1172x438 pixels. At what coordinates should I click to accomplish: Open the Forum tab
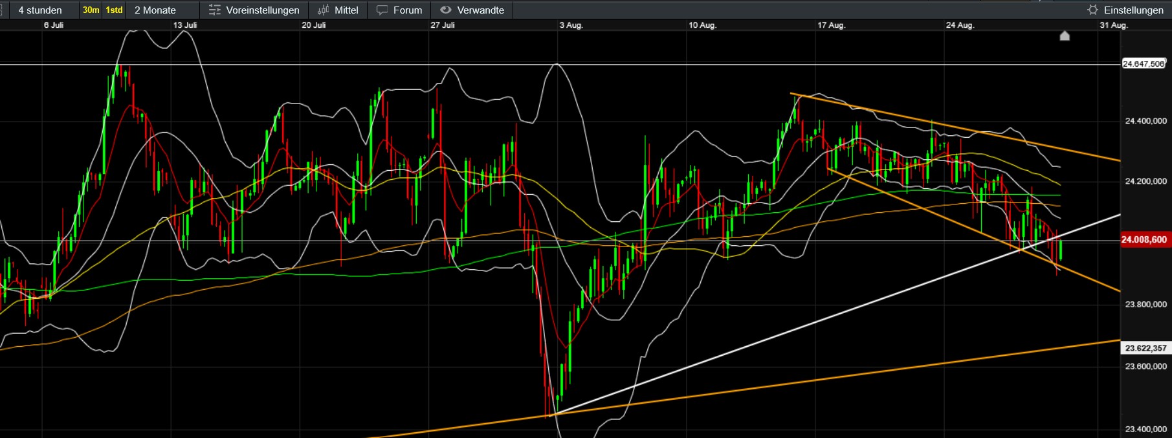[399, 10]
